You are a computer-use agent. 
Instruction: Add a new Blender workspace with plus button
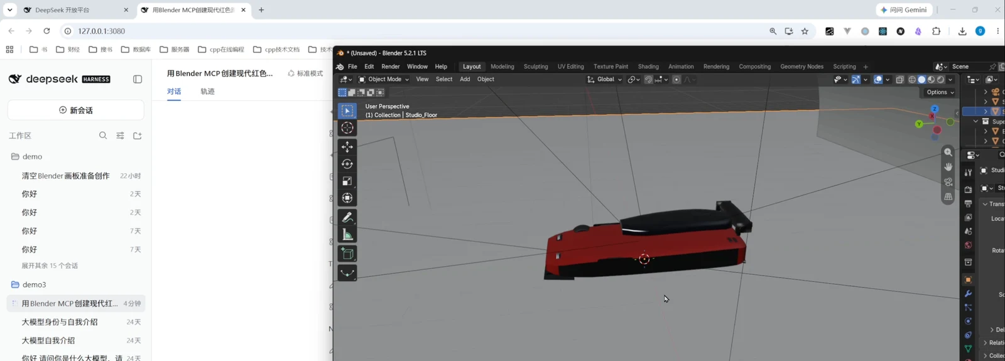(866, 67)
